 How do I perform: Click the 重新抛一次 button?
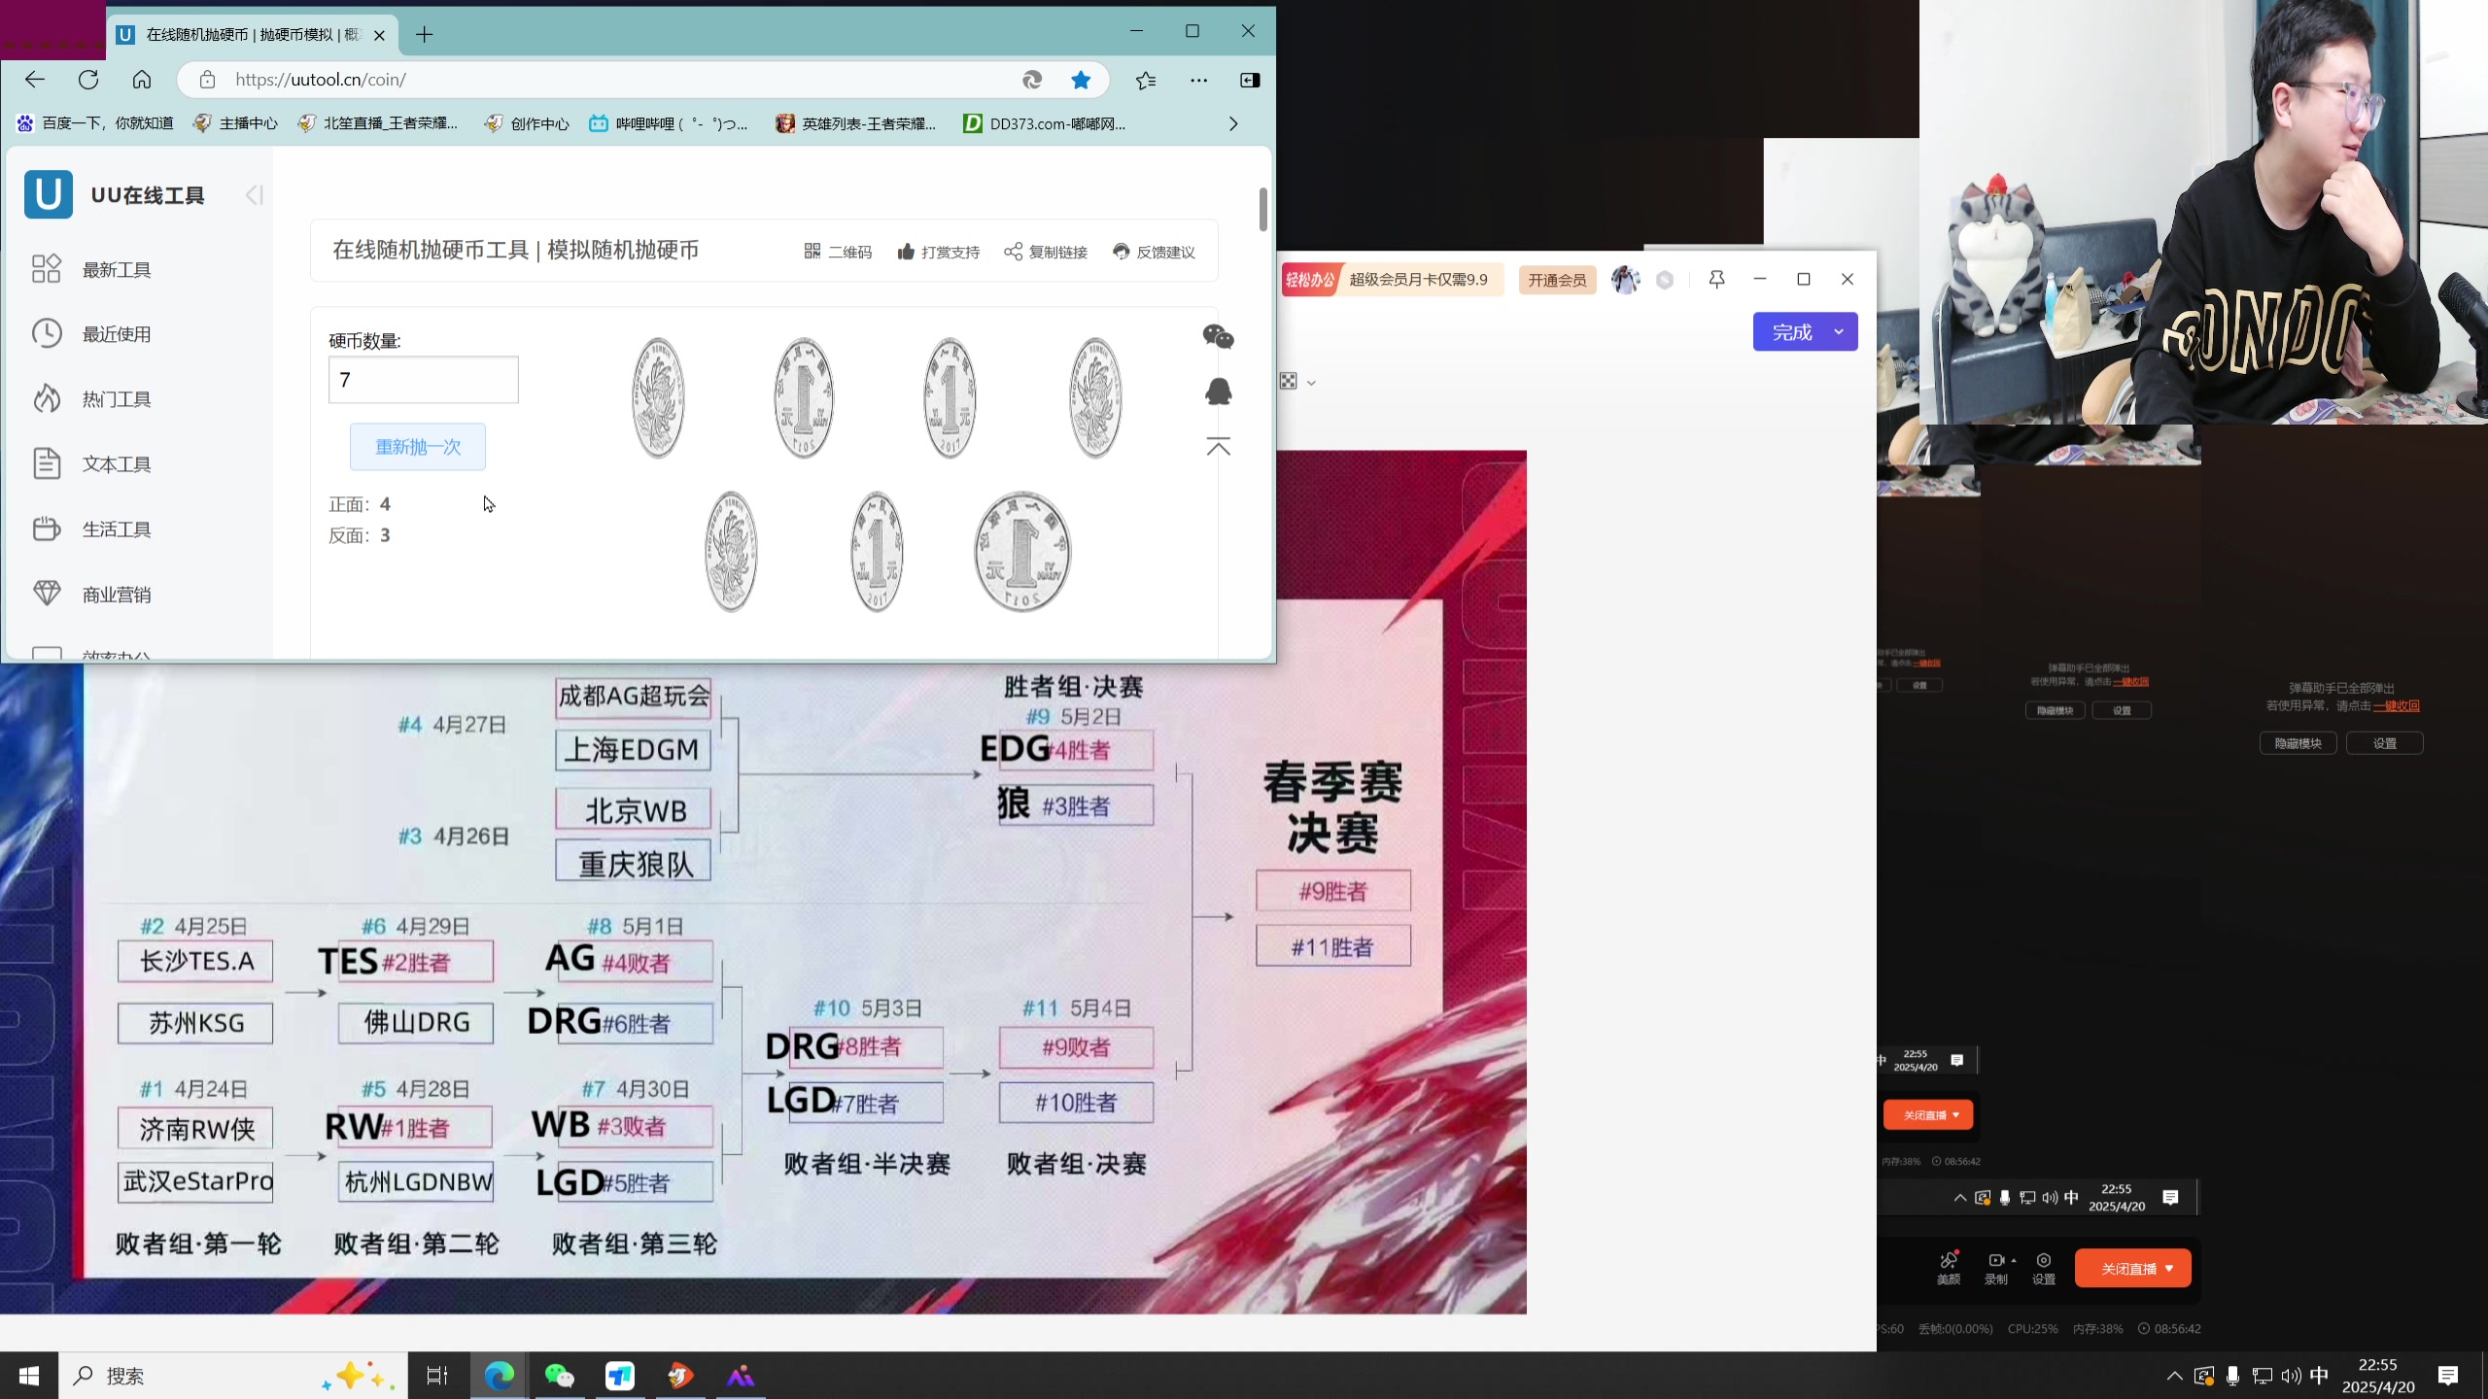(418, 447)
